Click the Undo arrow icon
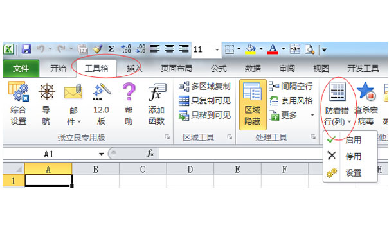The height and width of the screenshot is (241, 389). click(41, 49)
